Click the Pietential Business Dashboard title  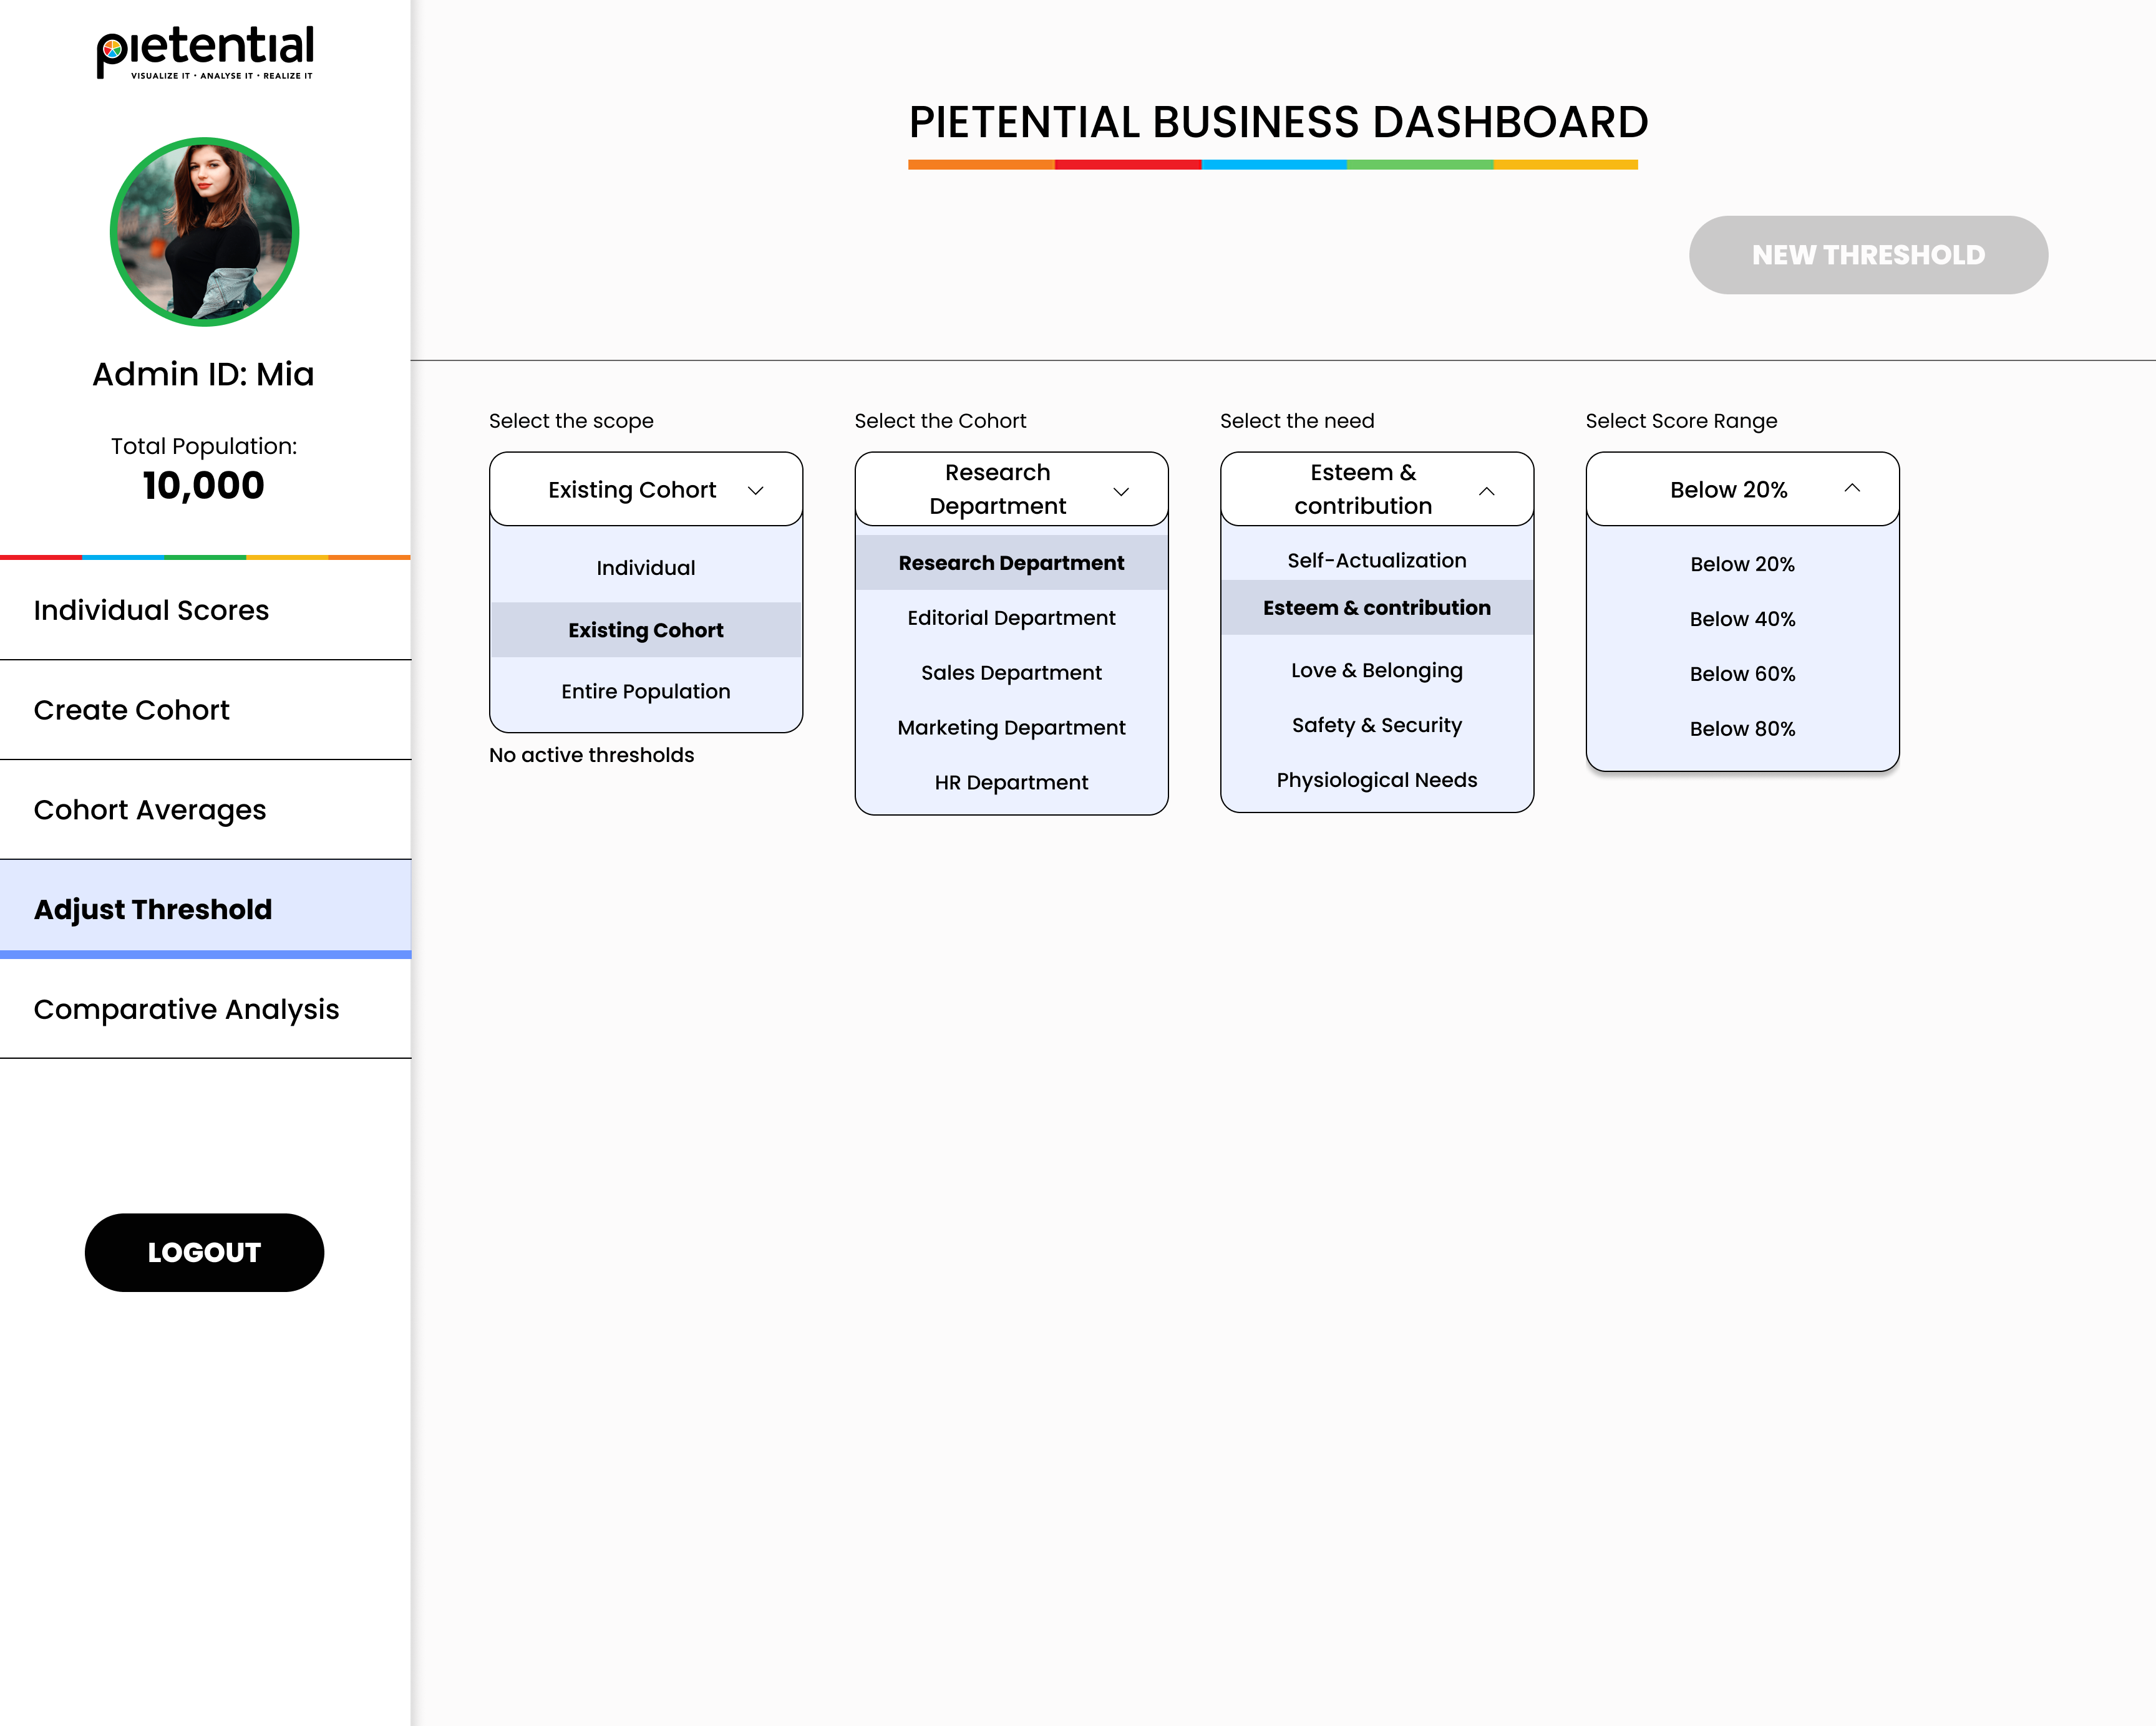pyautogui.click(x=1278, y=123)
